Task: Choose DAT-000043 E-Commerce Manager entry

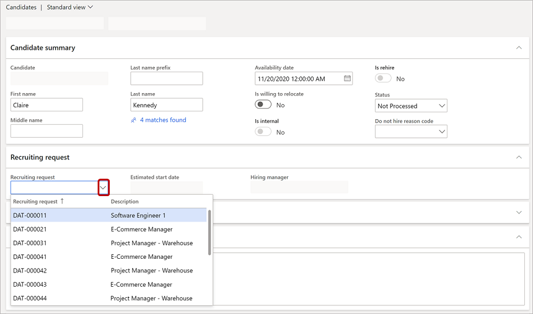Action: pyautogui.click(x=108, y=284)
